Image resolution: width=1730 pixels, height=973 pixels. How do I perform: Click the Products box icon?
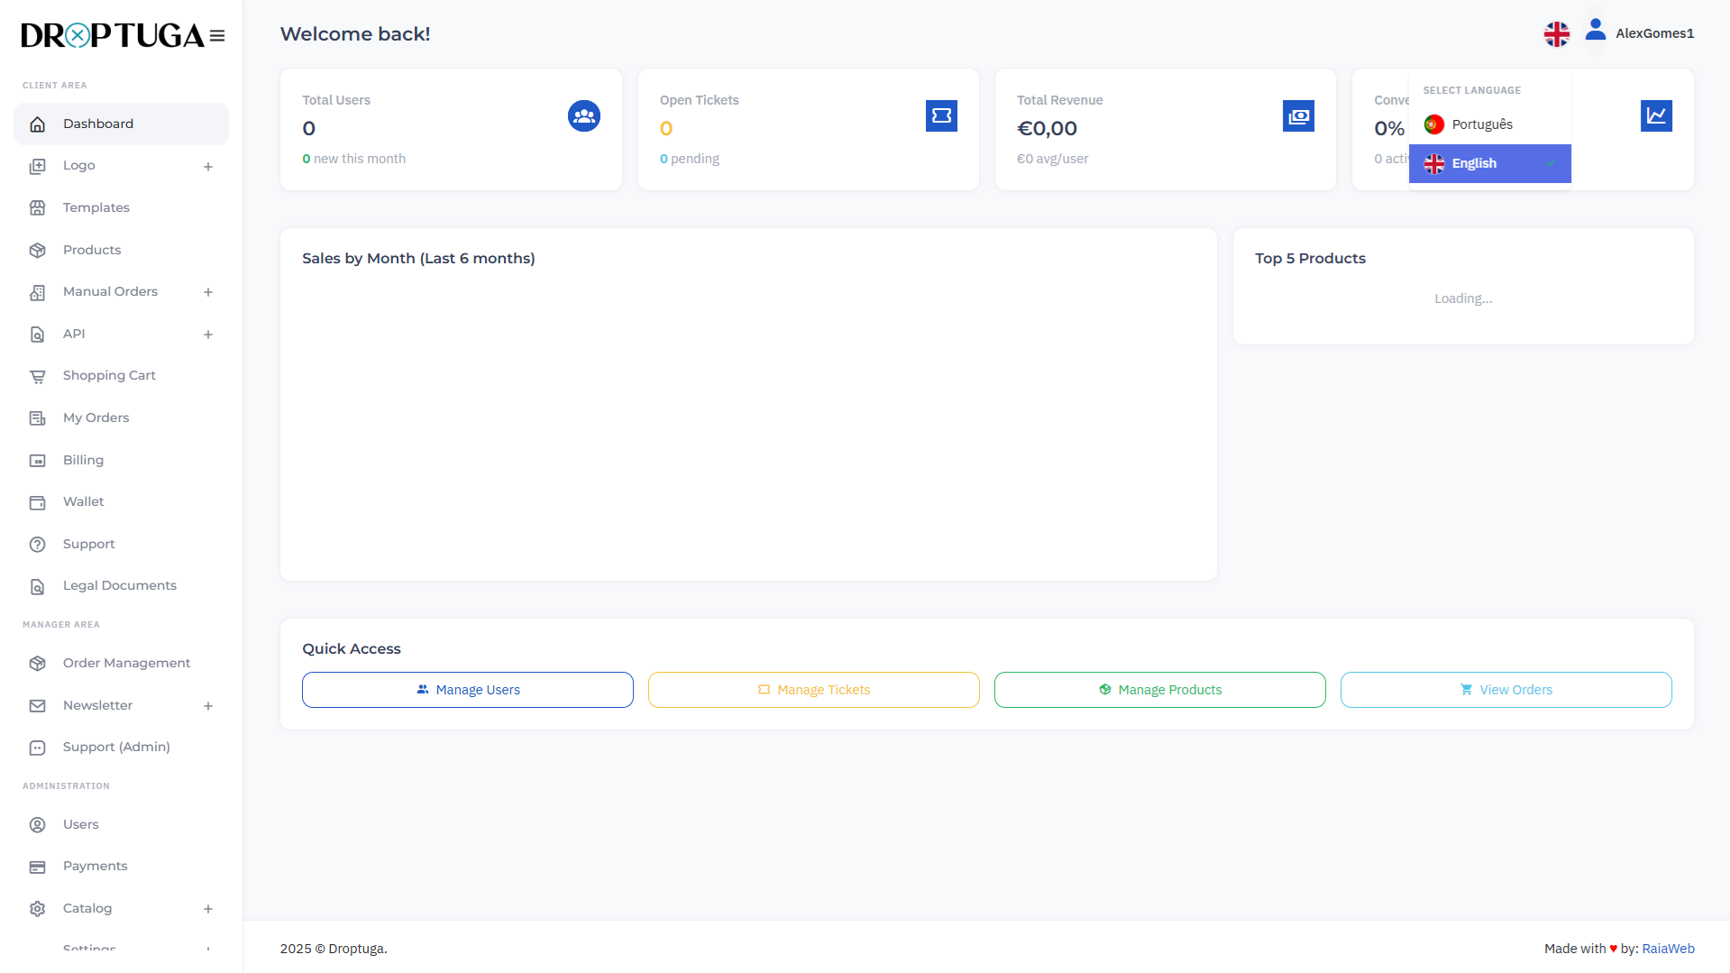tap(37, 251)
